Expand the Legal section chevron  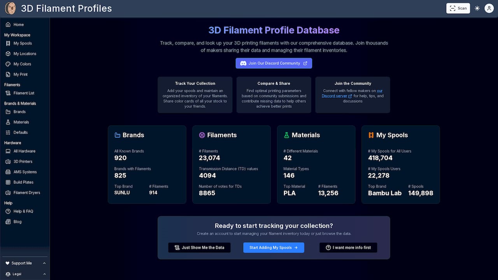coord(44,274)
